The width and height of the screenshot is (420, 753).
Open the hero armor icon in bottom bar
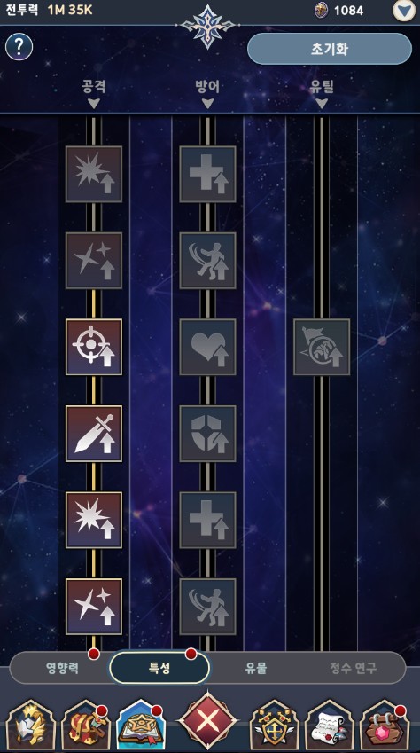point(31,726)
